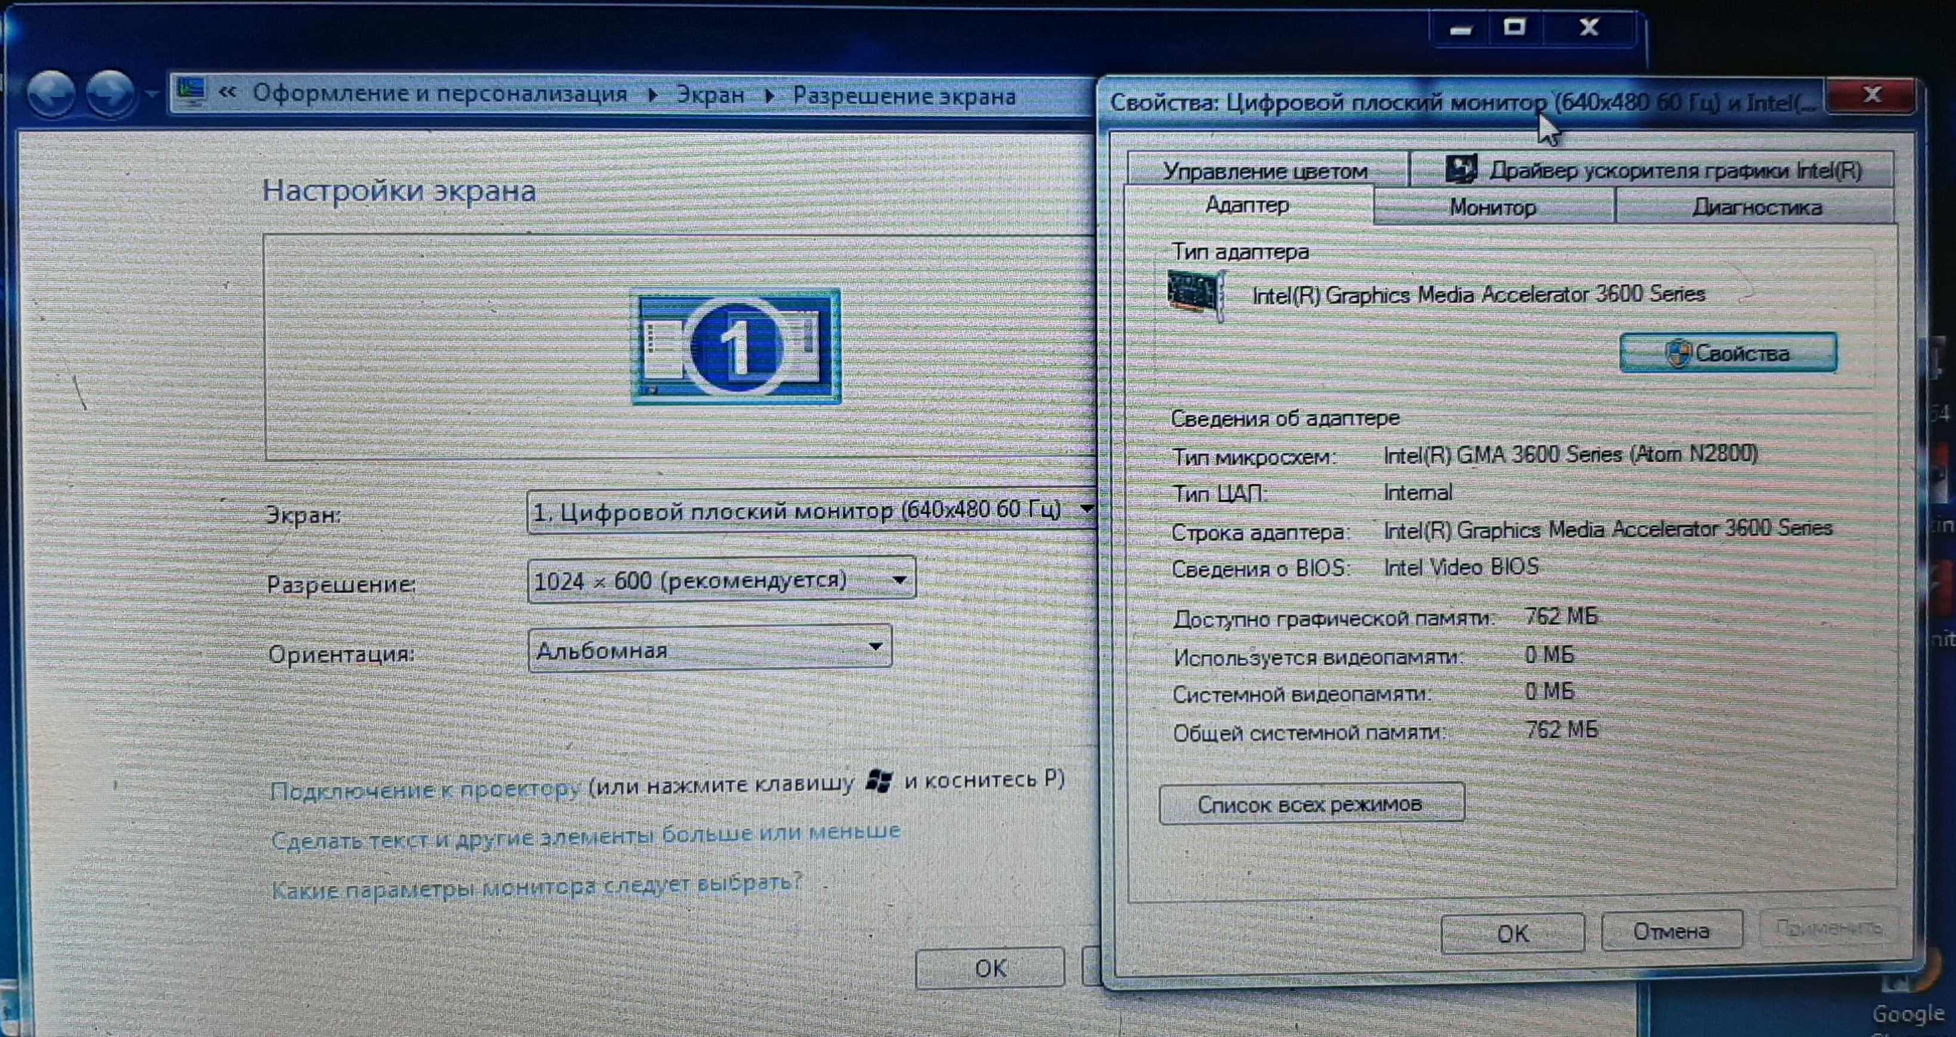The width and height of the screenshot is (1956, 1037).
Task: Click the Windows key logo in projector hint
Action: (x=879, y=780)
